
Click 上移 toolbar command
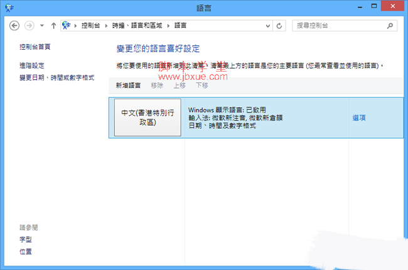[x=180, y=85]
